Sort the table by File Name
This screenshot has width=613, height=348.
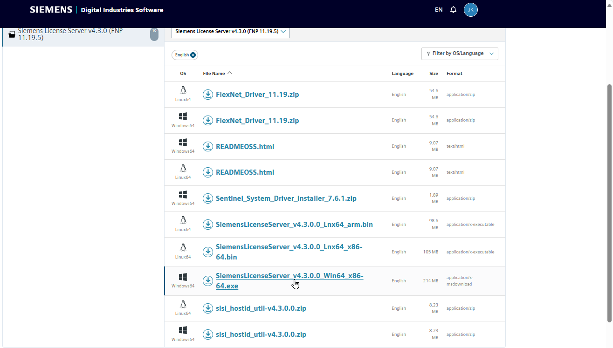point(217,74)
